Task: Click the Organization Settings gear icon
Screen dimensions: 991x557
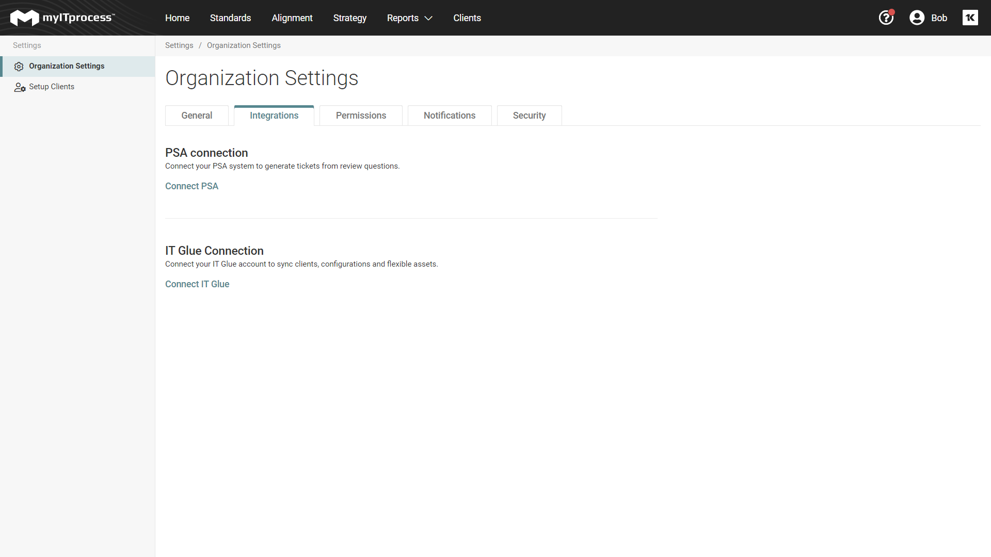Action: [x=19, y=67]
